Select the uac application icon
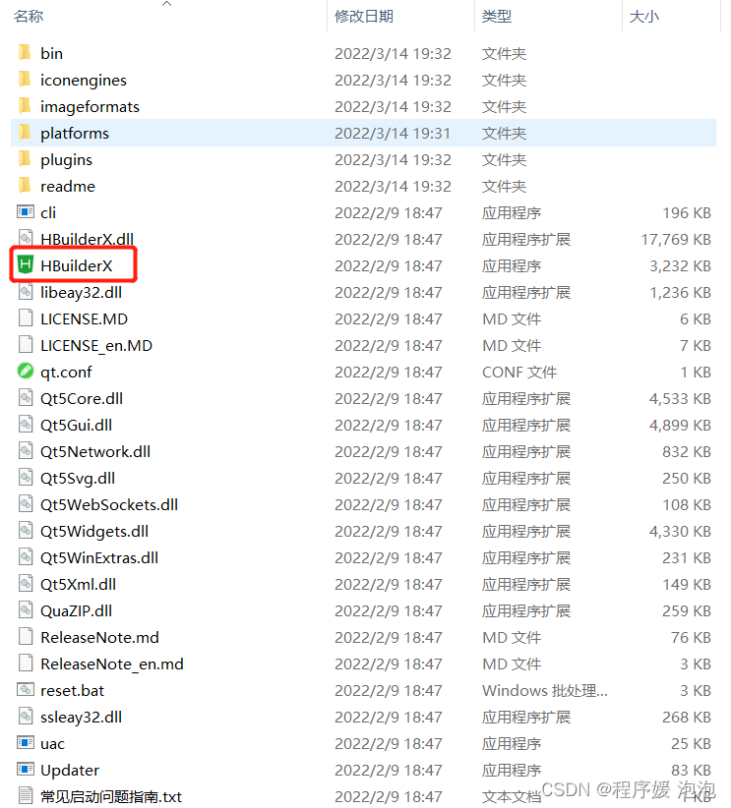This screenshot has height=808, width=731. point(26,742)
